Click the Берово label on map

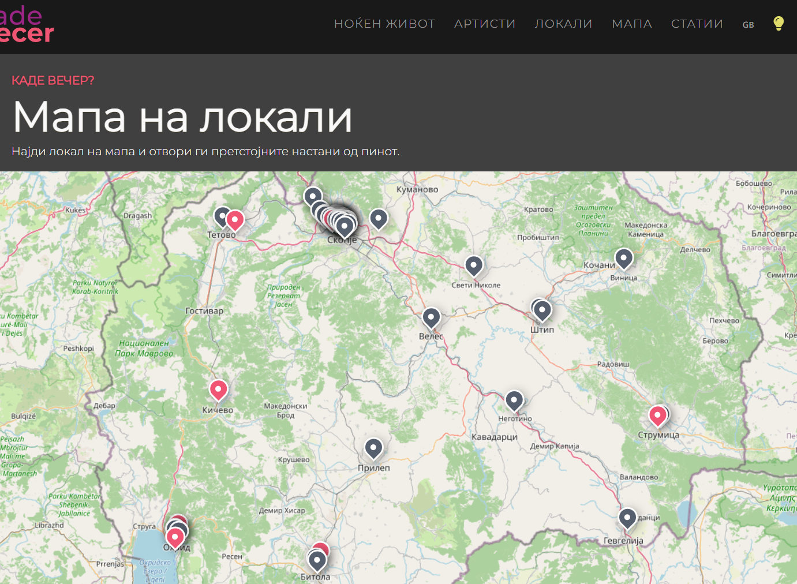pos(716,341)
